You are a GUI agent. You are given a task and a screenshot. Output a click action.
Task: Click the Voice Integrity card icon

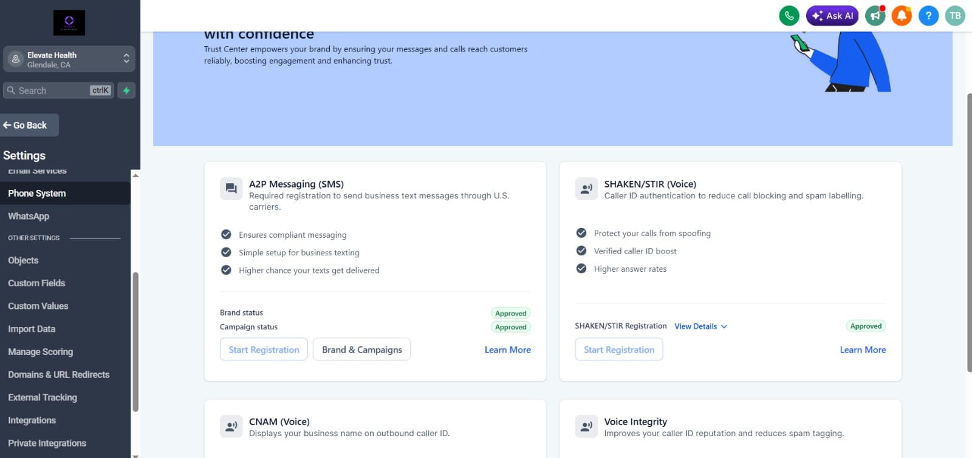coord(586,426)
